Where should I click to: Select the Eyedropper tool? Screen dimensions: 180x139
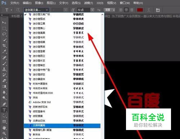[x=4, y=51]
